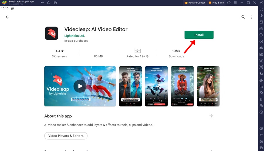Take a screenshot using the sidebar camera icon

point(261,61)
